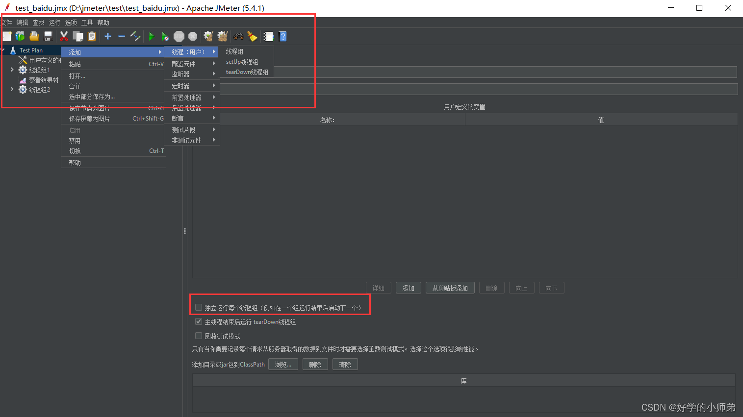Save test plan with floppy icon

pyautogui.click(x=48, y=36)
